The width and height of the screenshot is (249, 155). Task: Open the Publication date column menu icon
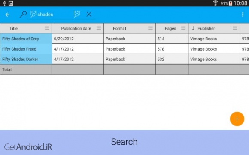[99, 28]
